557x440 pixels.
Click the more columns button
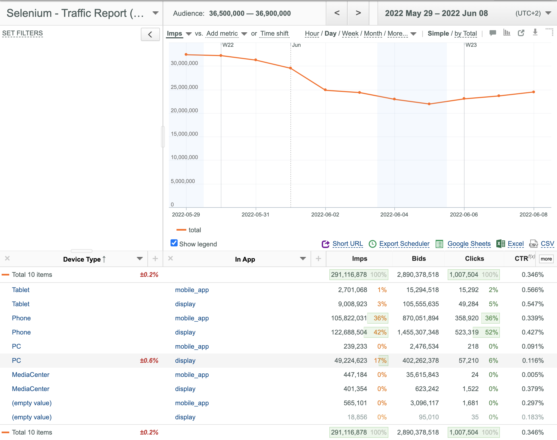click(546, 259)
